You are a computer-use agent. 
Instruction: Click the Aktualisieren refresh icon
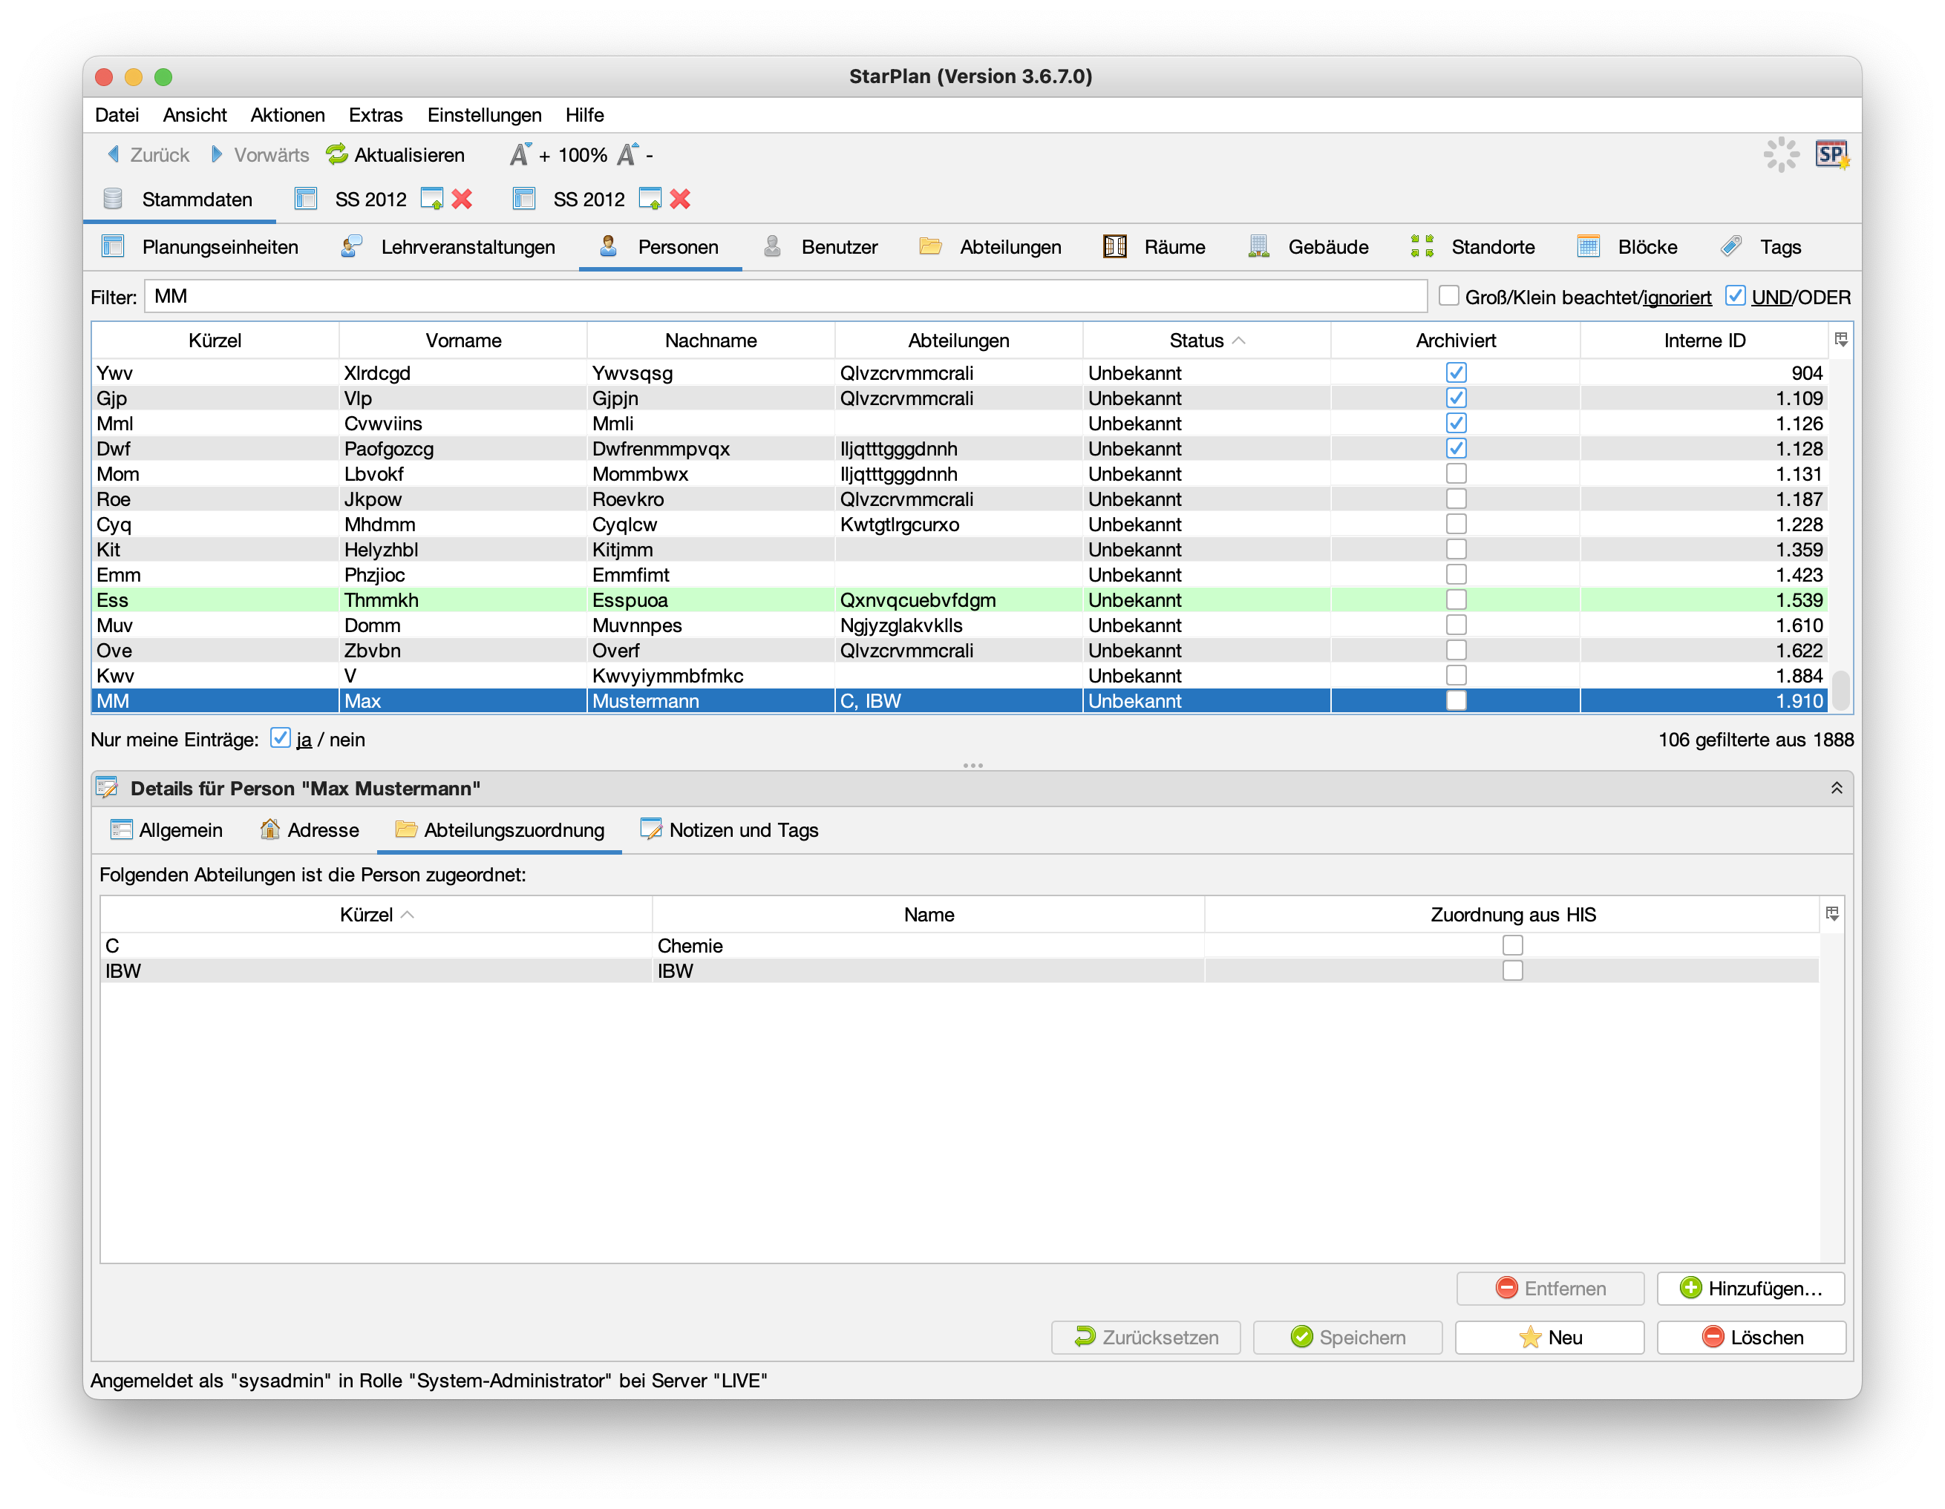click(x=336, y=155)
